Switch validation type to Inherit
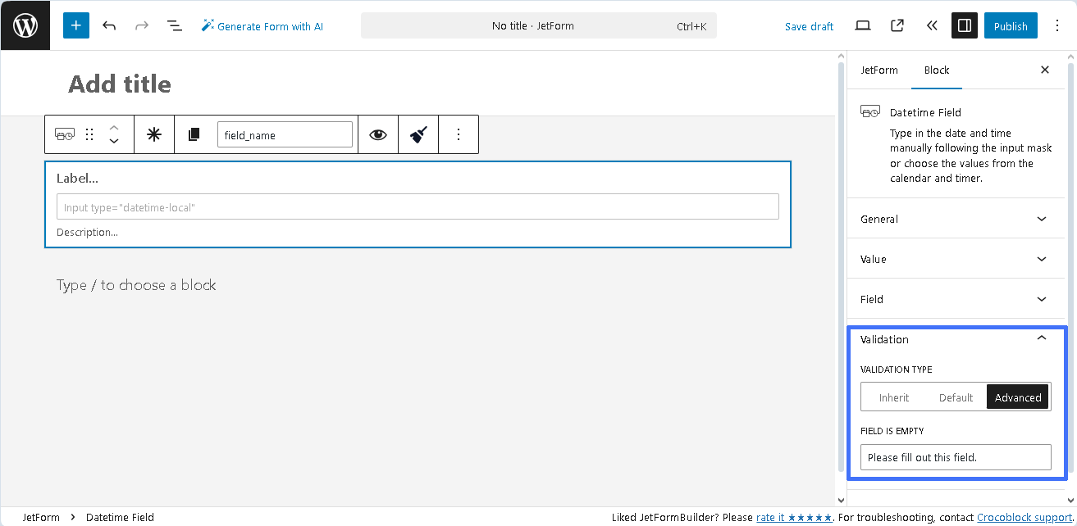1077x526 pixels. coord(893,397)
